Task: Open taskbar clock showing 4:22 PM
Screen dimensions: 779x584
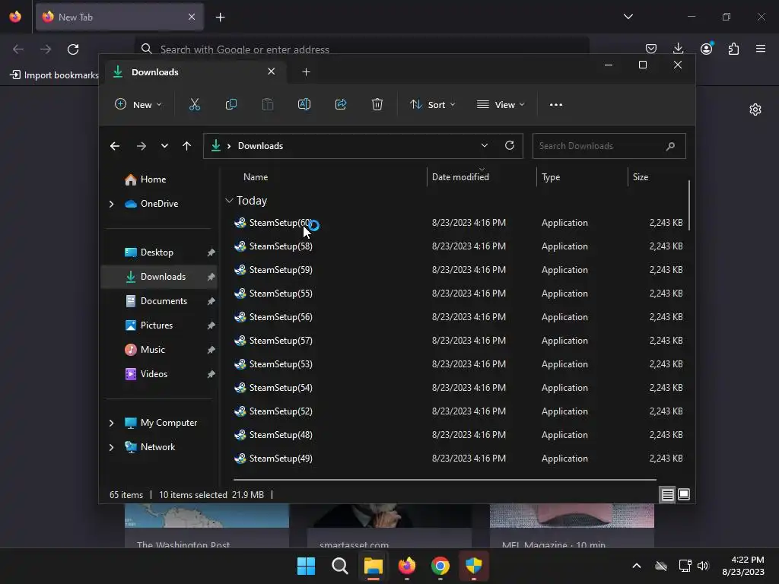Action: coord(743,566)
